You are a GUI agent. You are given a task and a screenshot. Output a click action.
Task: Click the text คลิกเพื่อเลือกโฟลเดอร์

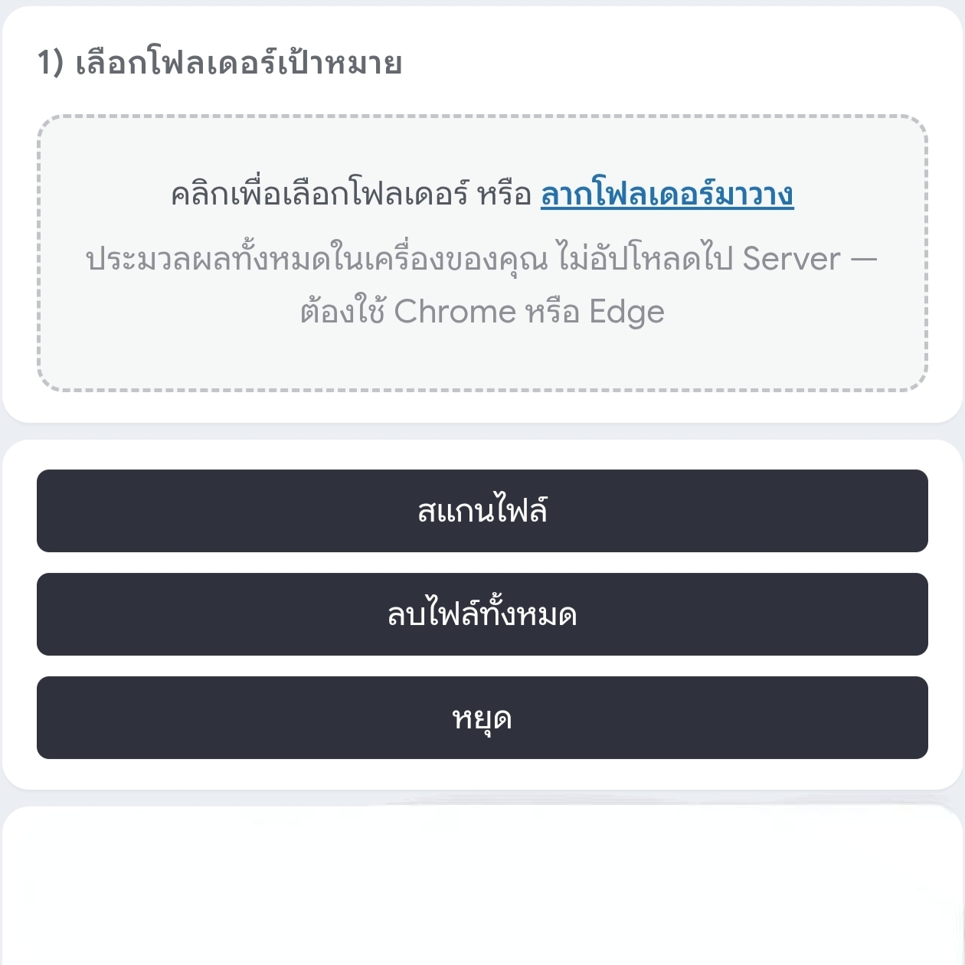(319, 195)
